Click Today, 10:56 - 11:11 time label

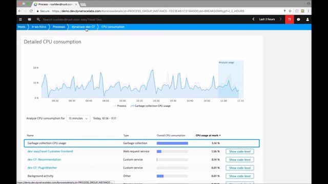tap(105, 118)
